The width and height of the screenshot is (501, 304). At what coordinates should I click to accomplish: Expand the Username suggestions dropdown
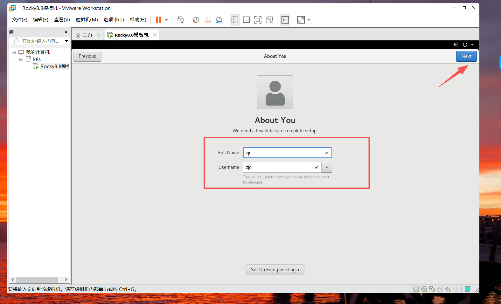pos(327,167)
